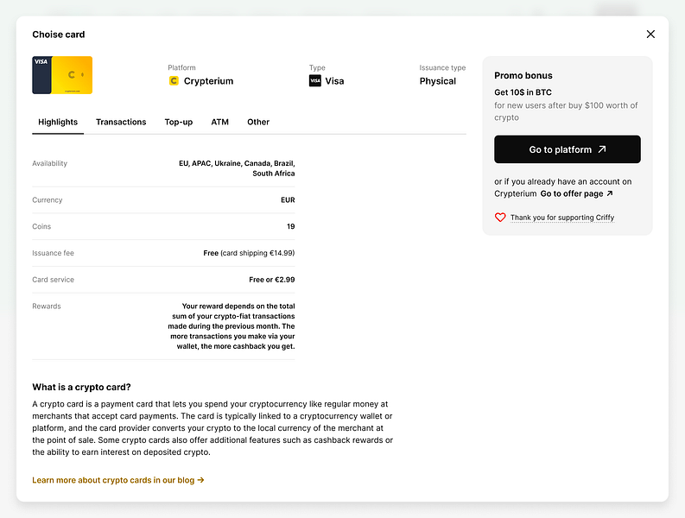Click the Issuance fee label
685x518 pixels.
point(53,253)
